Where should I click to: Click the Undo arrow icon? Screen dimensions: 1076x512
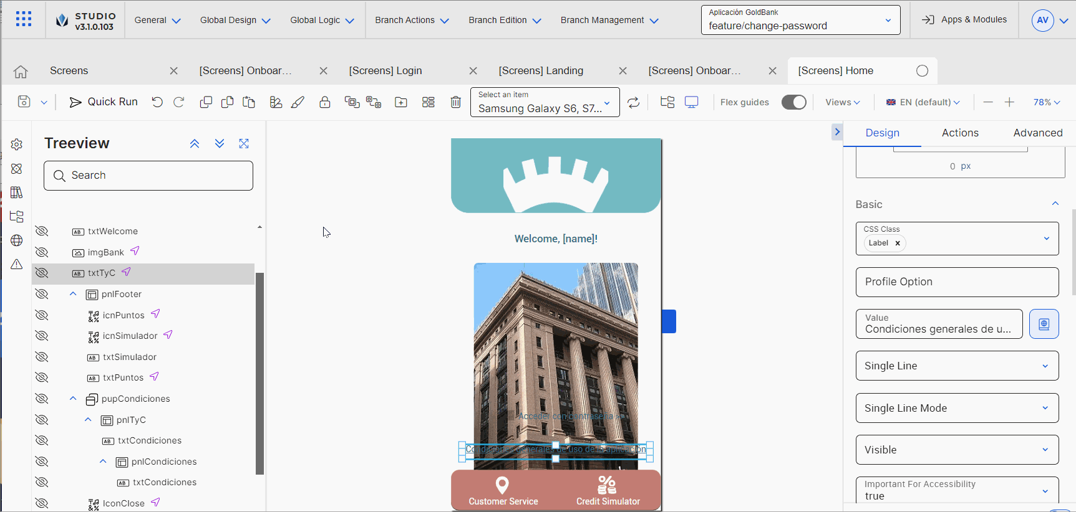coord(157,102)
